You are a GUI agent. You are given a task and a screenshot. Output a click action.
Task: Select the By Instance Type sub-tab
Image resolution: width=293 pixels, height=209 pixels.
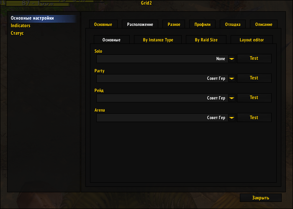[158, 40]
